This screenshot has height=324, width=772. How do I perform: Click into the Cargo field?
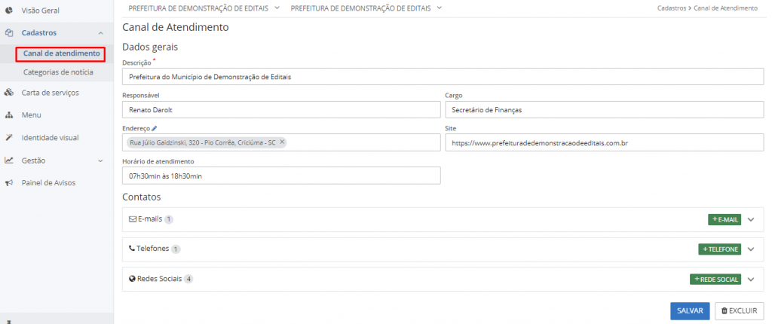pyautogui.click(x=604, y=110)
